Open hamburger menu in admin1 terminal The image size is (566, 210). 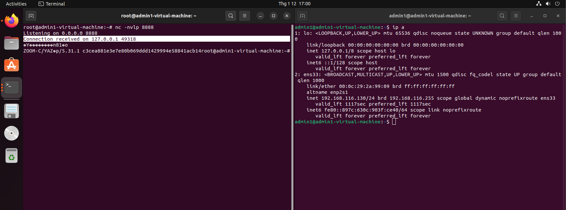pyautogui.click(x=516, y=16)
